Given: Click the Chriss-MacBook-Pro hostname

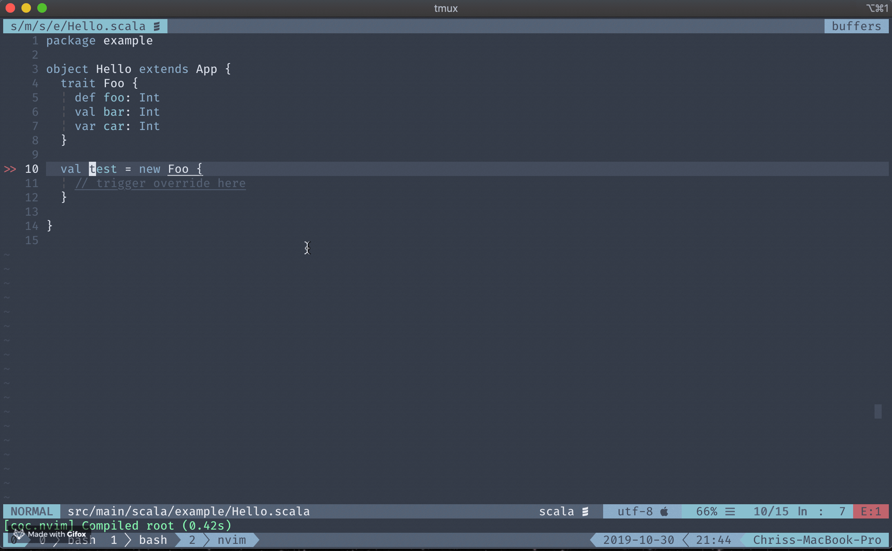Looking at the screenshot, I should (x=817, y=540).
